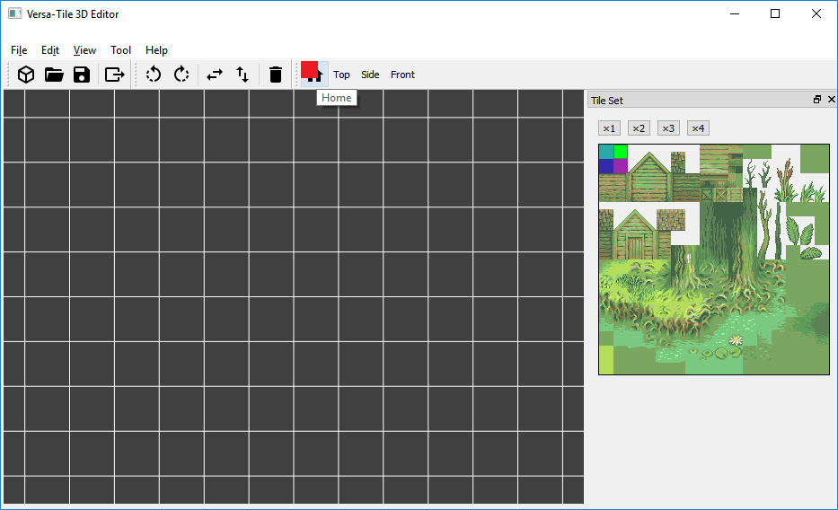Select the bright green color tile
Image resolution: width=838 pixels, height=510 pixels.
(621, 151)
